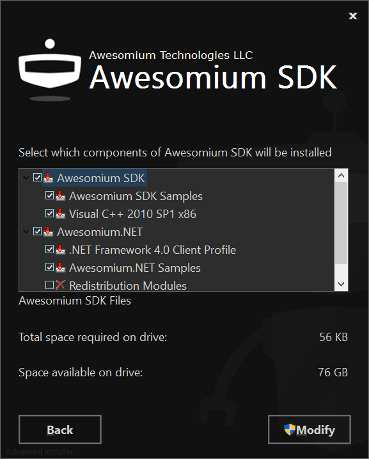Screen dimensions: 369x459
Task: Close the installer window
Action: tap(353, 16)
